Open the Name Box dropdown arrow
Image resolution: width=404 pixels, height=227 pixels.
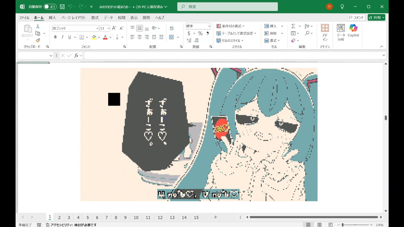point(51,55)
